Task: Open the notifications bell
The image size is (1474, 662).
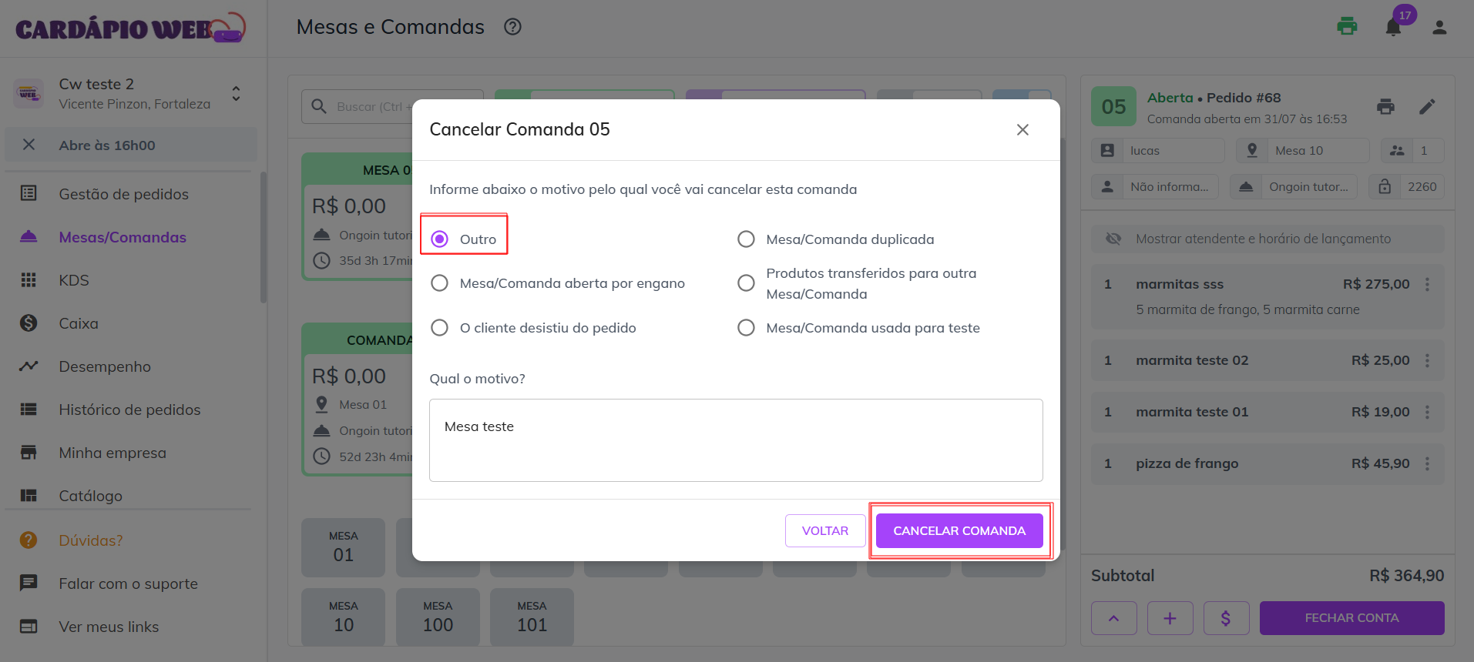Action: [1393, 28]
